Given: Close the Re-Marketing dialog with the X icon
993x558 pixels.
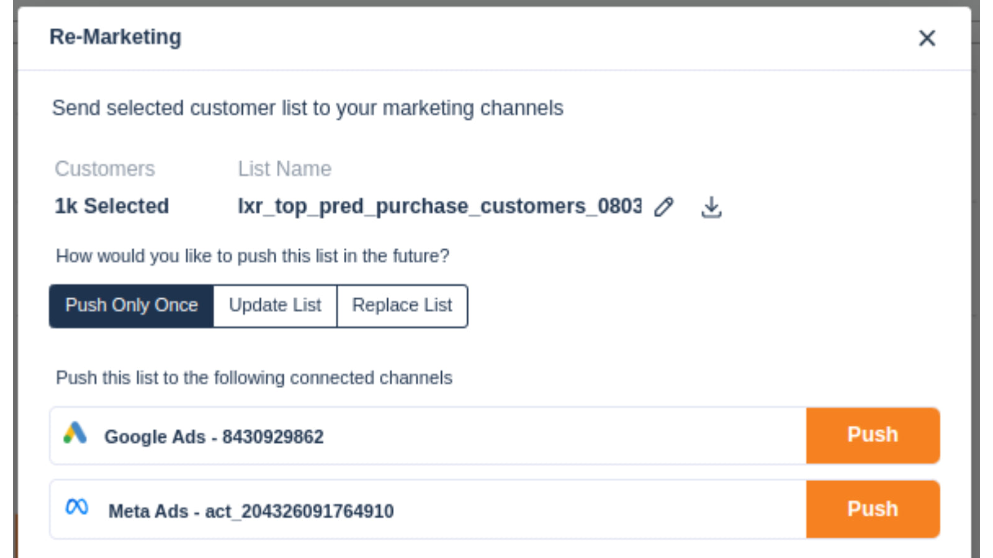Looking at the screenshot, I should coord(927,38).
